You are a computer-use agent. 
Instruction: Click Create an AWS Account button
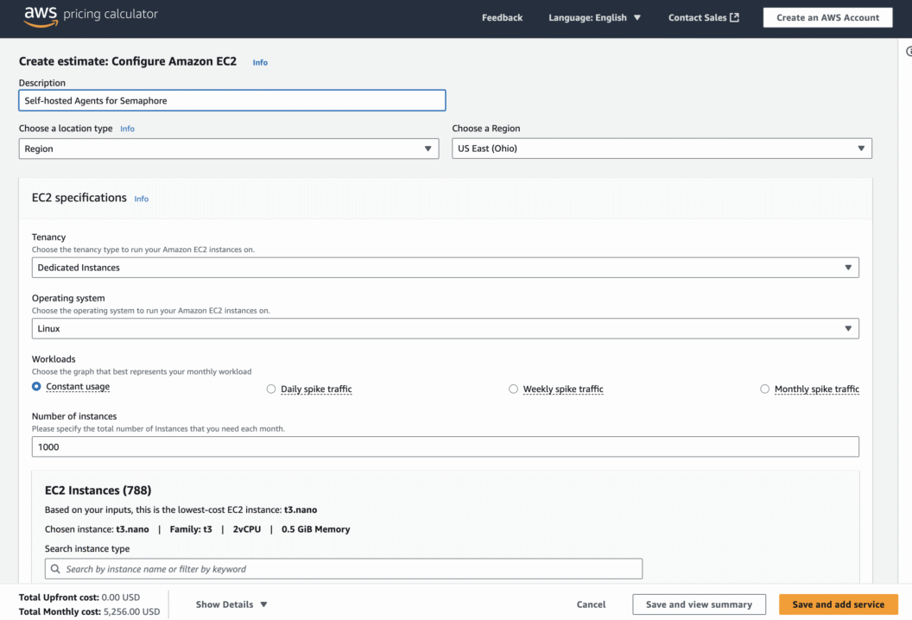(x=827, y=17)
